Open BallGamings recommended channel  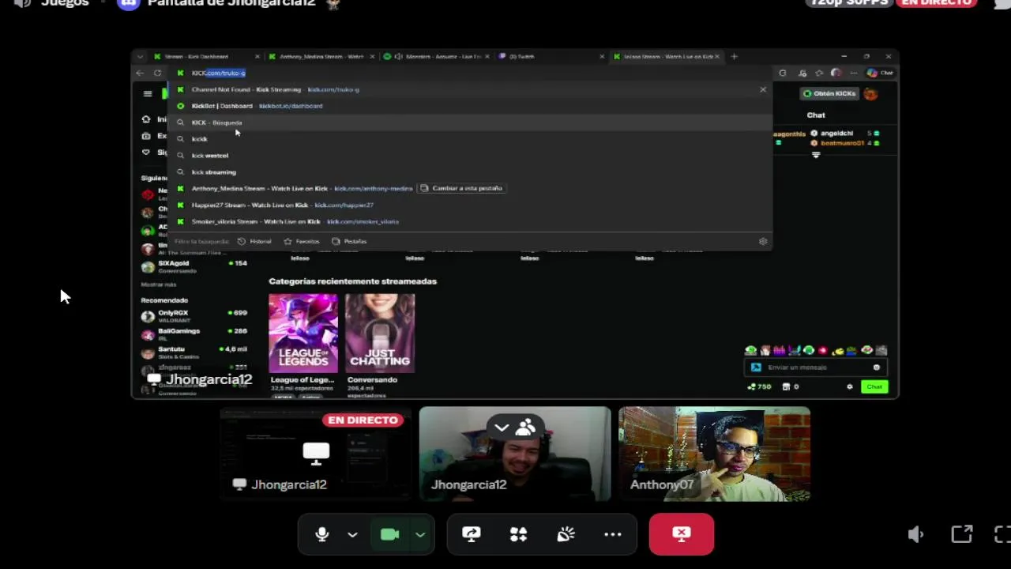194,334
